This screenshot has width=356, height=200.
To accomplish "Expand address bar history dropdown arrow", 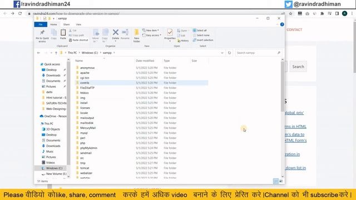I will 222,53.
